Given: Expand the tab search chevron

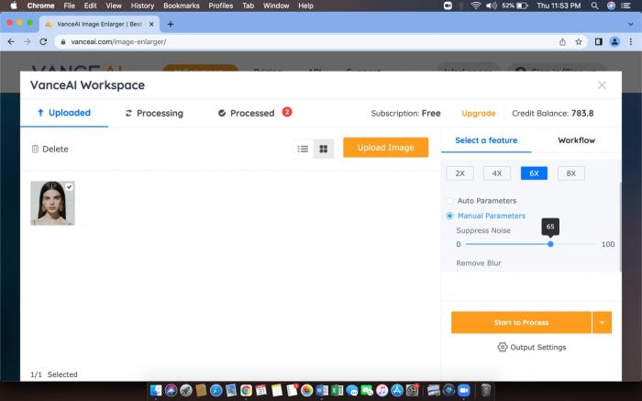Looking at the screenshot, I should click(x=631, y=24).
